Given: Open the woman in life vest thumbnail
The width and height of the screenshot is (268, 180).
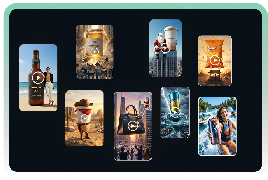Looking at the screenshot, I should pos(217,126).
